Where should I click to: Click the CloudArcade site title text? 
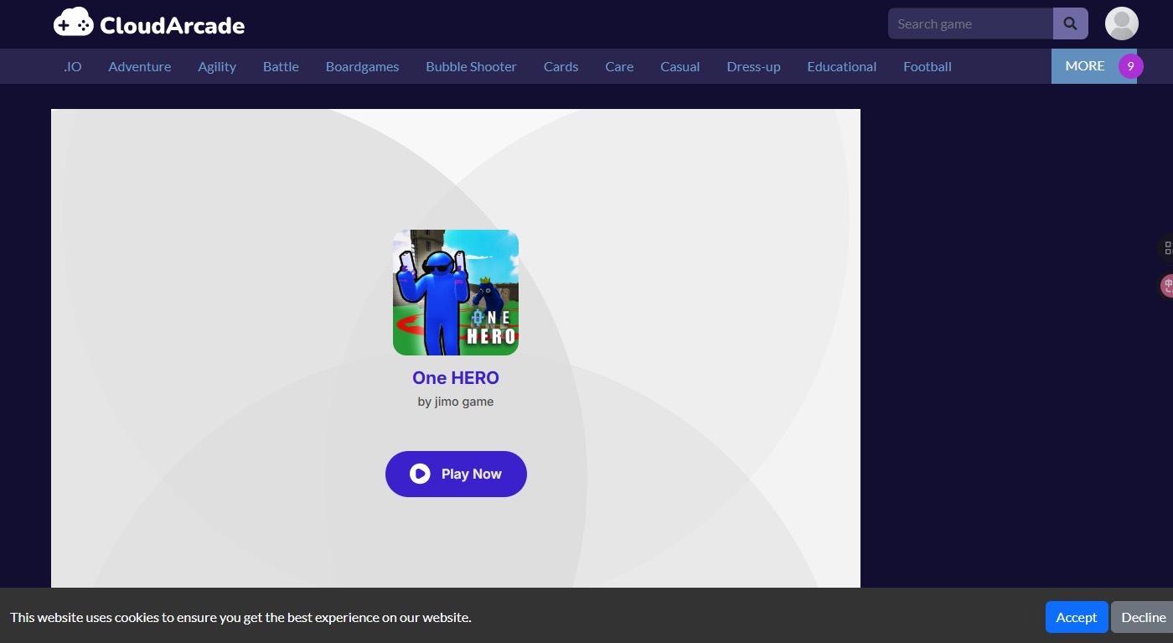pos(173,25)
